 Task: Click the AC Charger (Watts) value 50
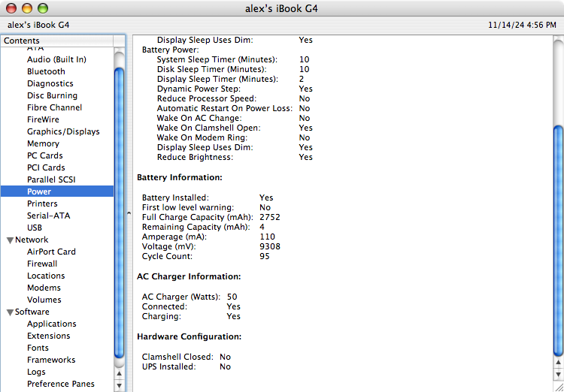(232, 297)
